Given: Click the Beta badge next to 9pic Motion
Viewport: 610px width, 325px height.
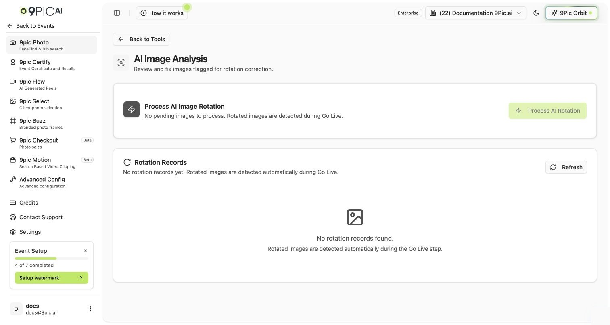Looking at the screenshot, I should point(88,160).
